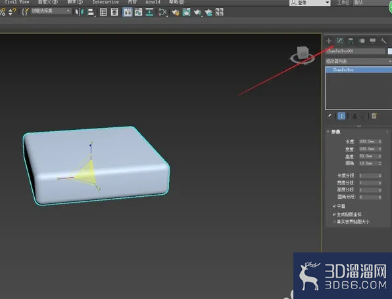
Task: Open the Hierarchy panel tab
Action: (x=351, y=41)
